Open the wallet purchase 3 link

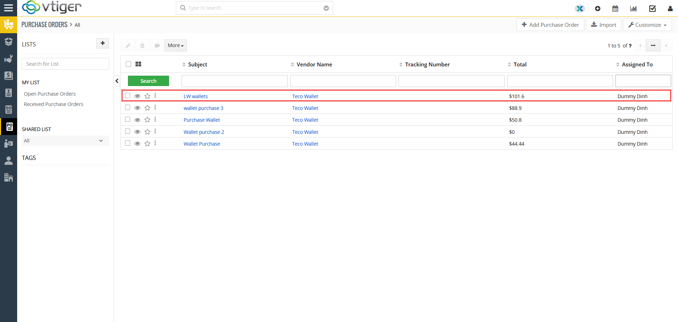coord(203,108)
